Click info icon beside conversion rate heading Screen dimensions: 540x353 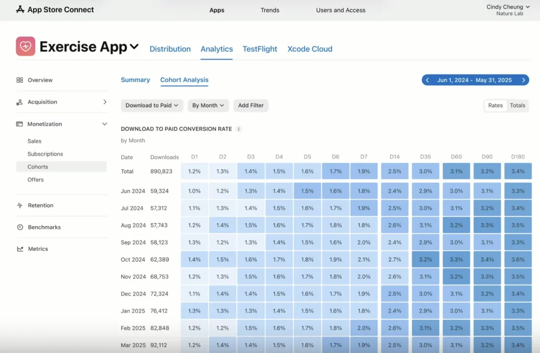(x=239, y=129)
